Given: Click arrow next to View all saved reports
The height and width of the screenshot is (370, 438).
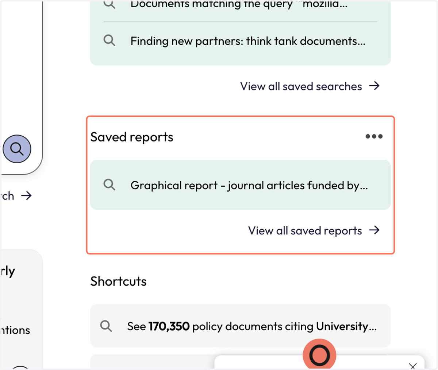Looking at the screenshot, I should tap(374, 230).
